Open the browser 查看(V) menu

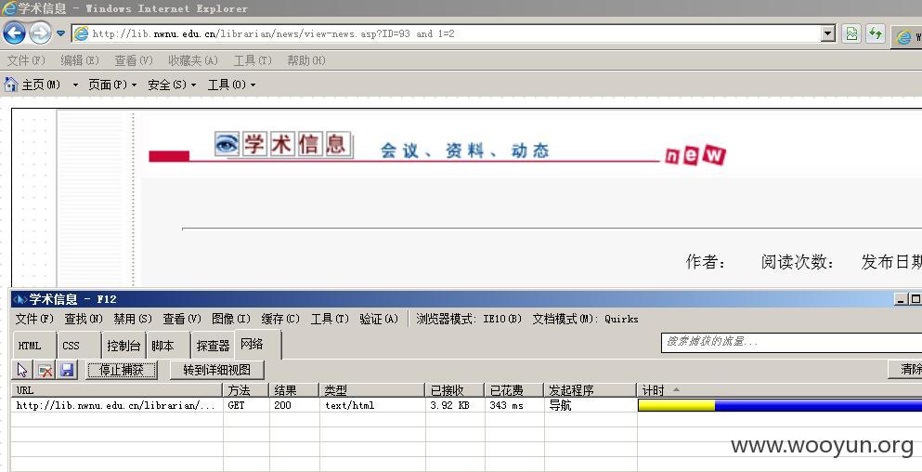point(134,60)
